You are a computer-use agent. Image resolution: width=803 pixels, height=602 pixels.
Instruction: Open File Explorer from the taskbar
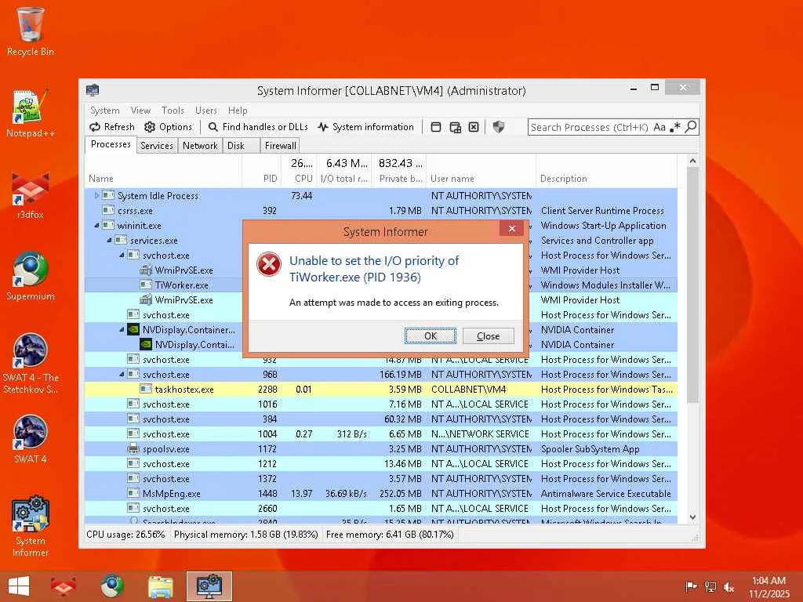[160, 586]
